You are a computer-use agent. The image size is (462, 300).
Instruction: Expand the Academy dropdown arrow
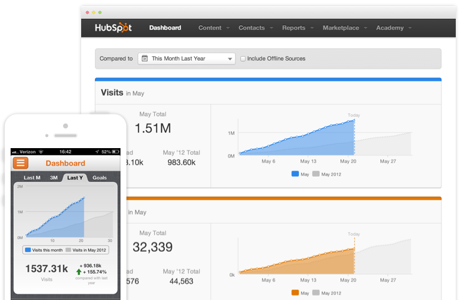tap(410, 28)
